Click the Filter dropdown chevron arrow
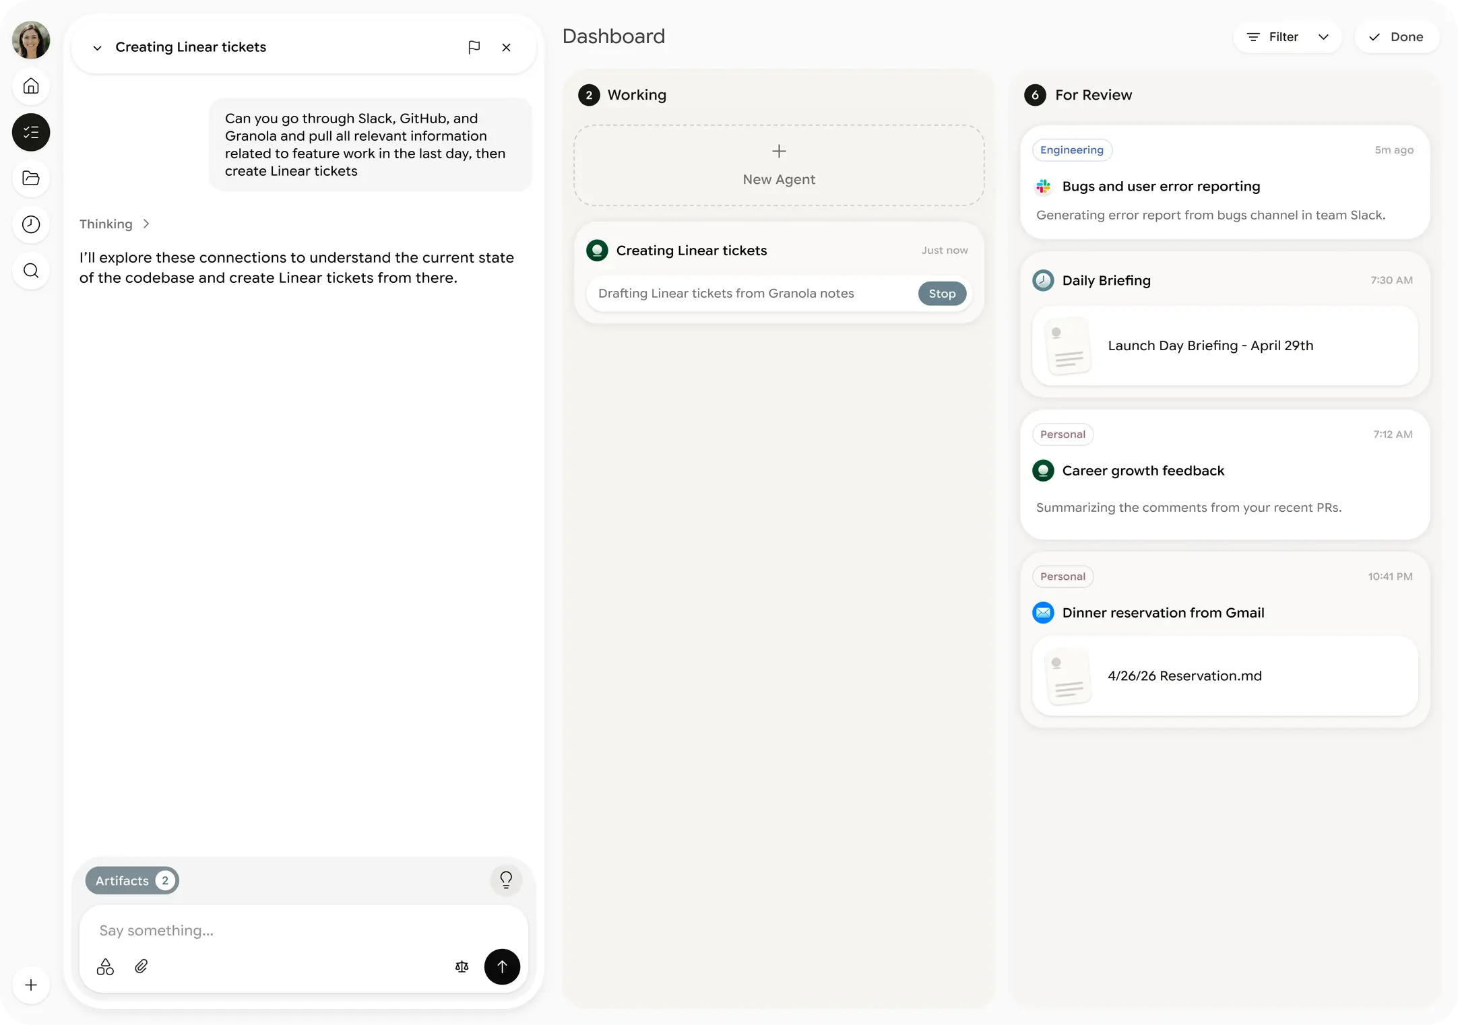Viewport: 1458px width, 1025px height. click(x=1323, y=37)
